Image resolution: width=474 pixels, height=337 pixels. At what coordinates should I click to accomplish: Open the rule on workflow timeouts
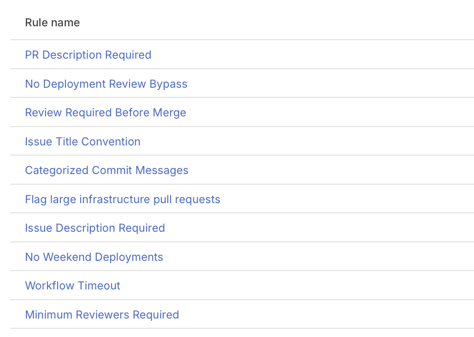click(72, 286)
